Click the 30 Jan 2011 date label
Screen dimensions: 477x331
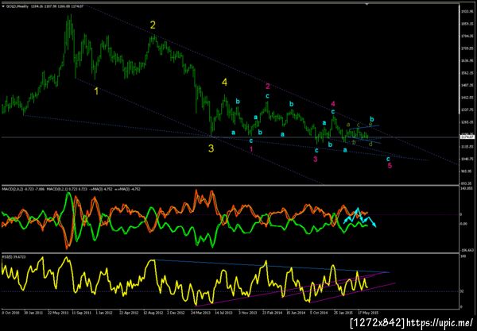pyautogui.click(x=33, y=313)
